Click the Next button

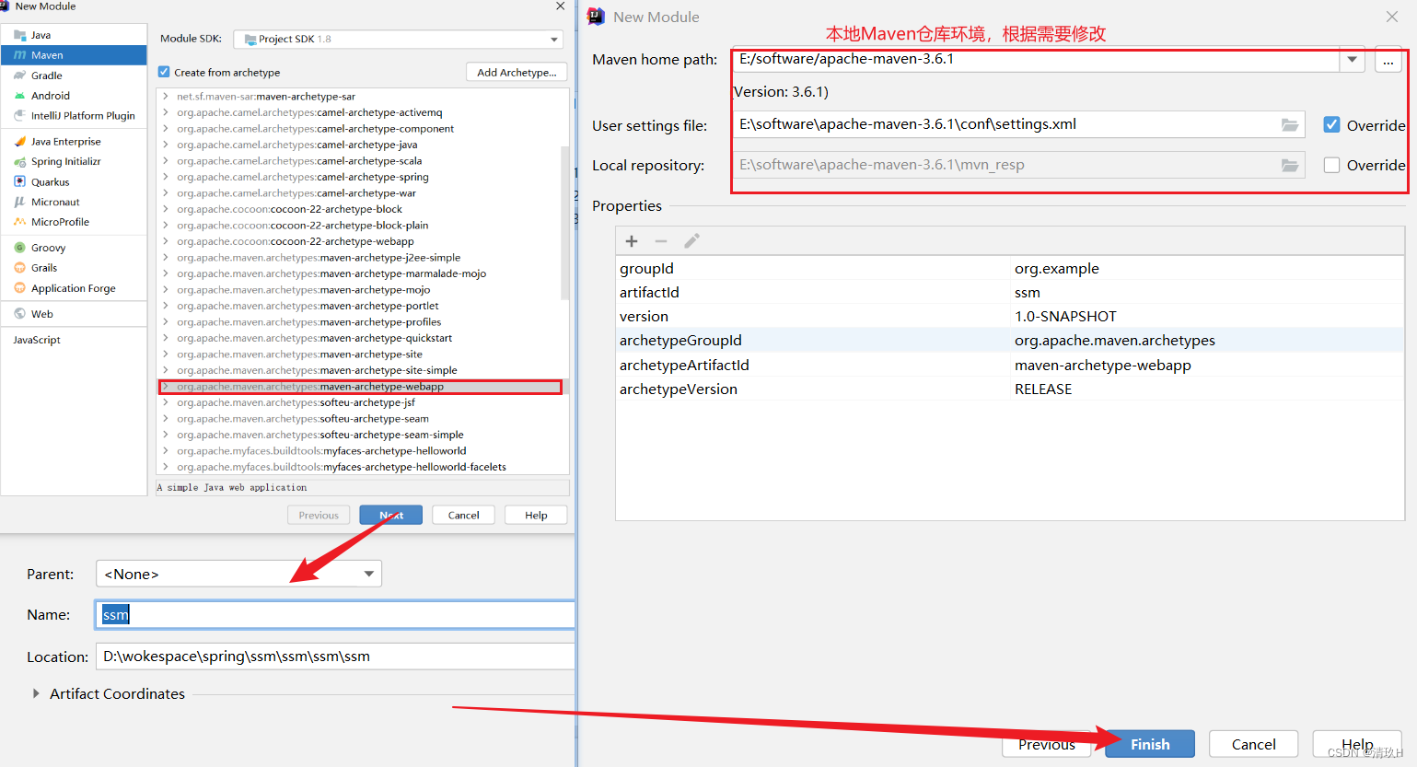coord(391,515)
